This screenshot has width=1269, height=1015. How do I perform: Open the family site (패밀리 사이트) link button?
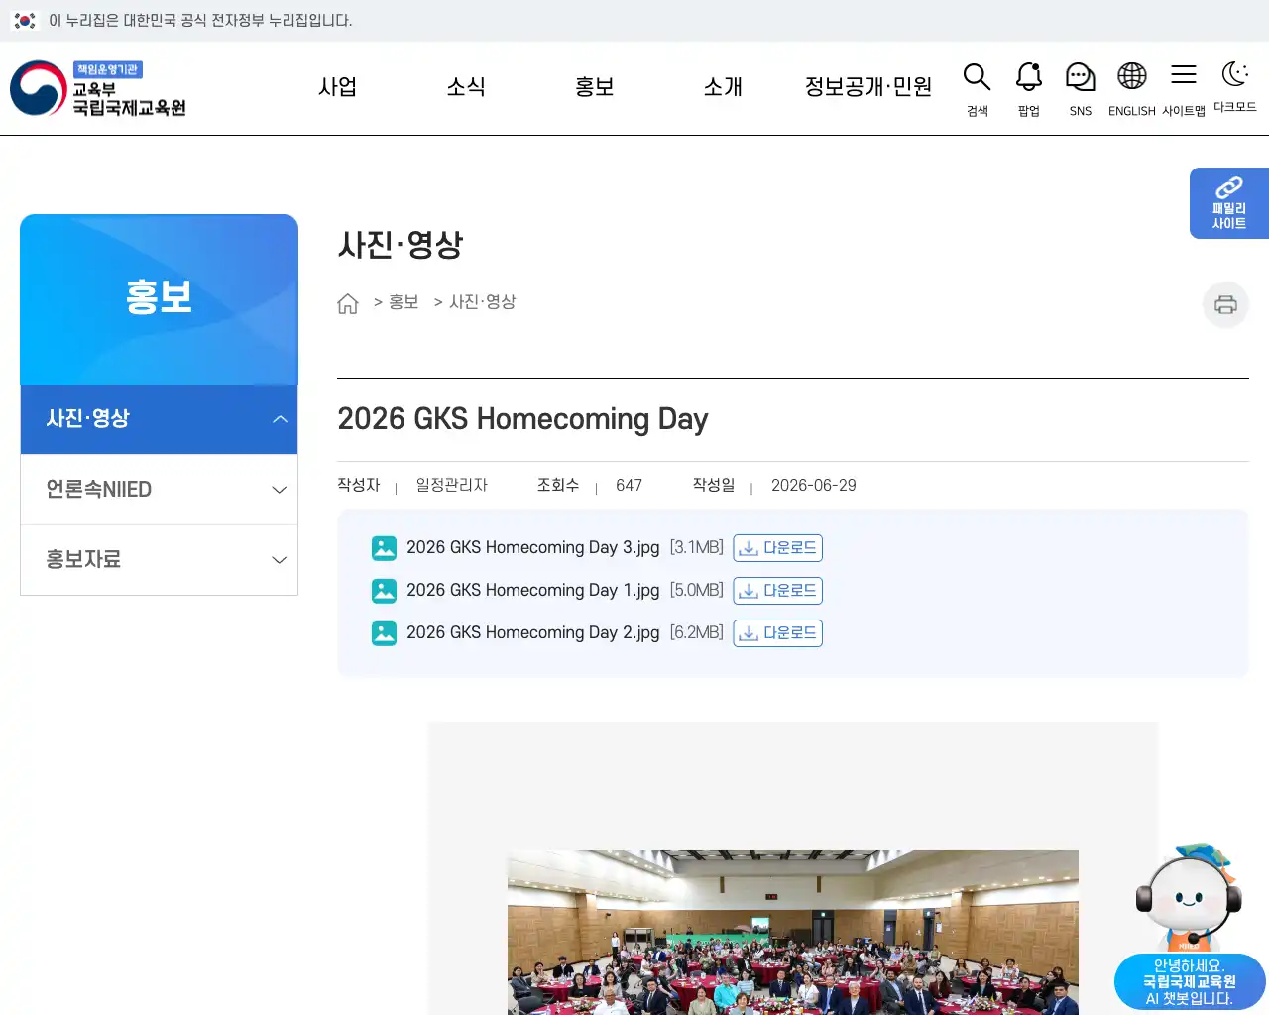coord(1229,203)
